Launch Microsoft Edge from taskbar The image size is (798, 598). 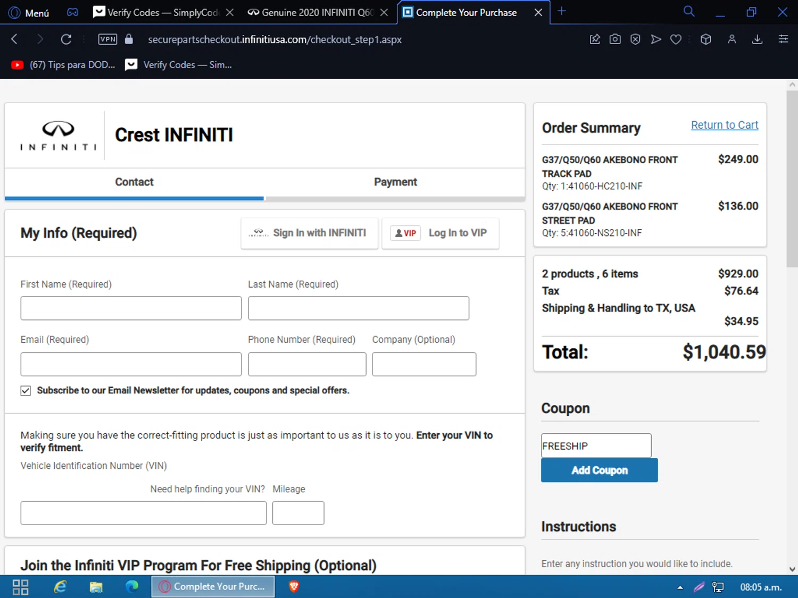(x=132, y=587)
